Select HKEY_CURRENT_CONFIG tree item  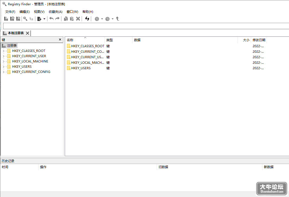(x=31, y=72)
